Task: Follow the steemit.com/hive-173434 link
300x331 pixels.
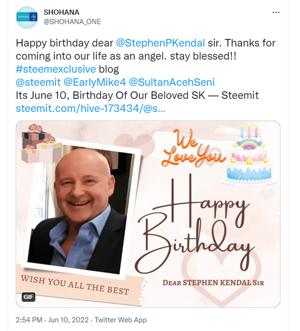Action: 90,109
